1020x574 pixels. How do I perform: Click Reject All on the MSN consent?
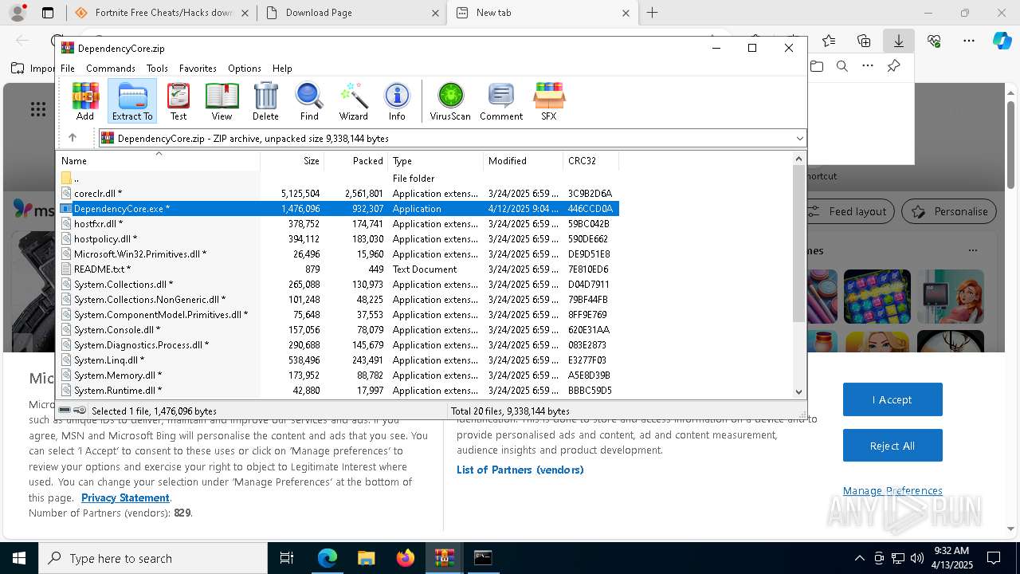coord(892,446)
